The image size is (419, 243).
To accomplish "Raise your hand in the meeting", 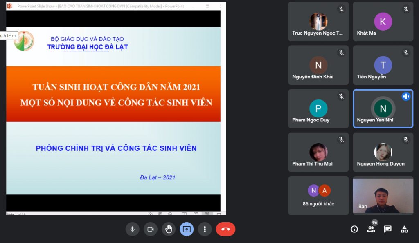I will click(x=168, y=229).
